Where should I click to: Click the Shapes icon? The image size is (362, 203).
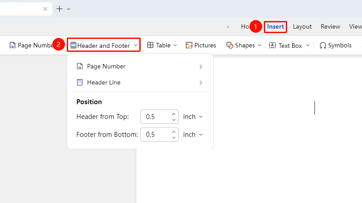click(x=230, y=46)
